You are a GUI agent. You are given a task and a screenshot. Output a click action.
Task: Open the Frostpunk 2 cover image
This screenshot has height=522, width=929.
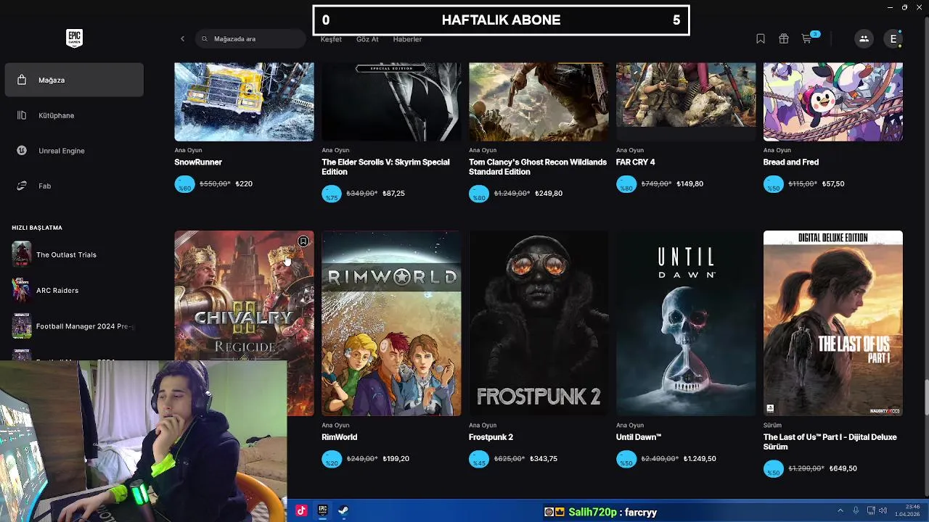(x=539, y=323)
